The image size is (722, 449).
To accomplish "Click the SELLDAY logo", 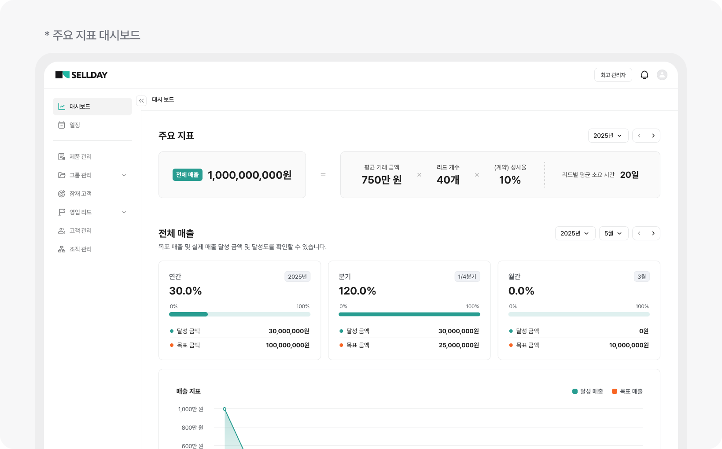I will tap(81, 75).
